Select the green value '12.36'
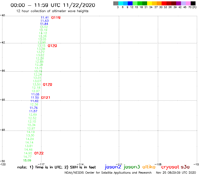Image resolution: width=199 pixels, height=175 pixels. [34, 104]
